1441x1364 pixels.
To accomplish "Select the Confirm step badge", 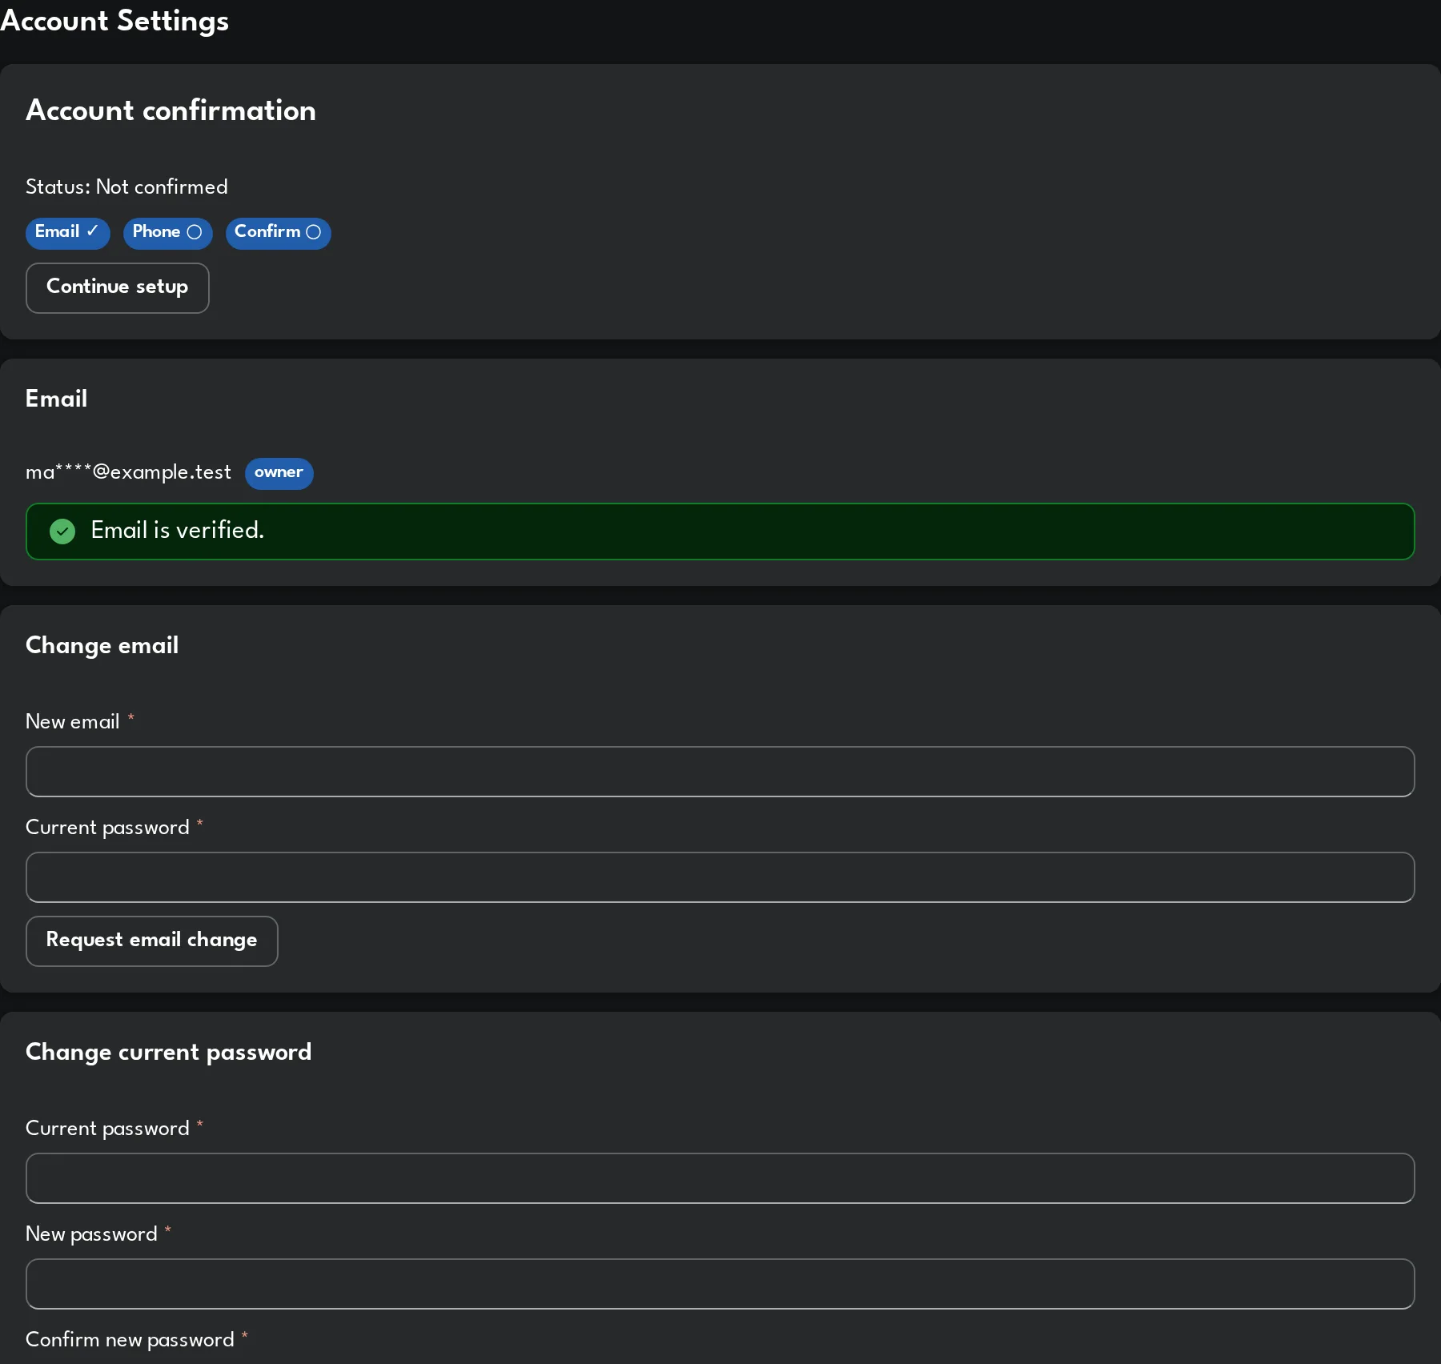I will point(278,233).
